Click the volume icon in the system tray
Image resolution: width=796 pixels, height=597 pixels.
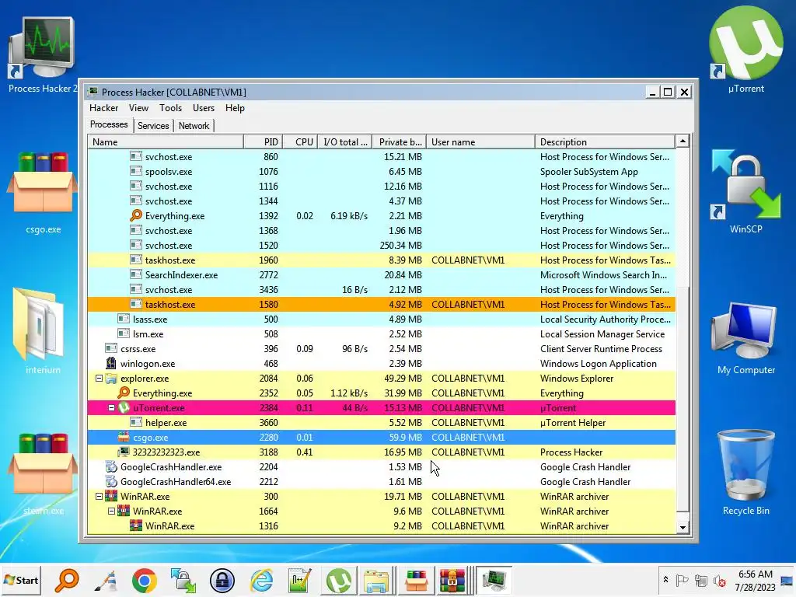(719, 580)
